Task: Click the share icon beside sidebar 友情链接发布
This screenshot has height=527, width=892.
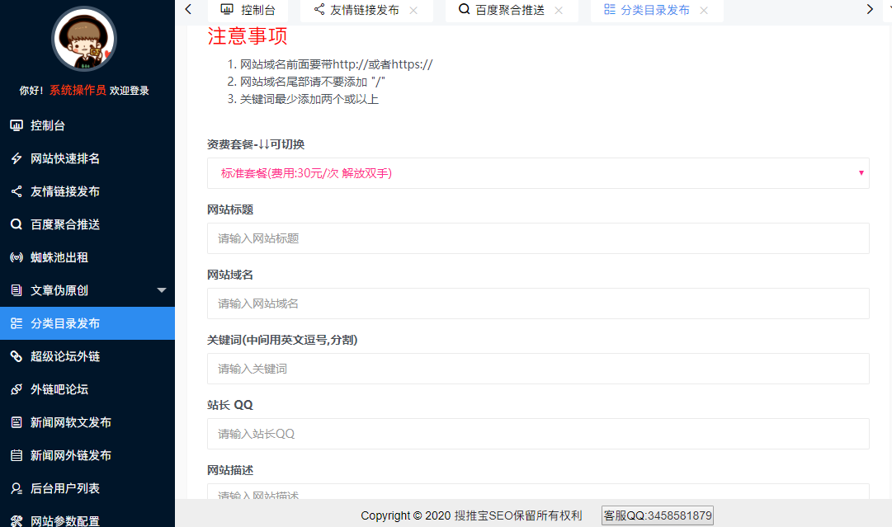Action: (17, 191)
